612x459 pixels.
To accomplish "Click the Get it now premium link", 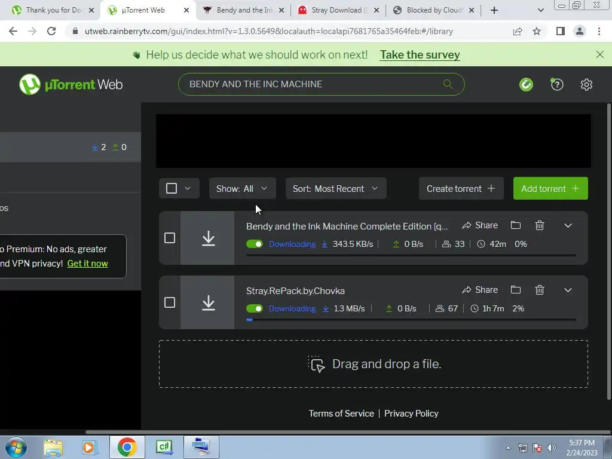I will [87, 264].
